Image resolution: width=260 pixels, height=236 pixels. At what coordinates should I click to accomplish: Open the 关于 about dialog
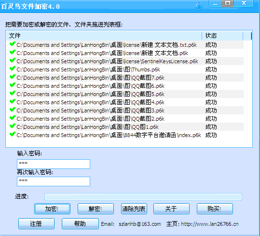[x=171, y=209]
